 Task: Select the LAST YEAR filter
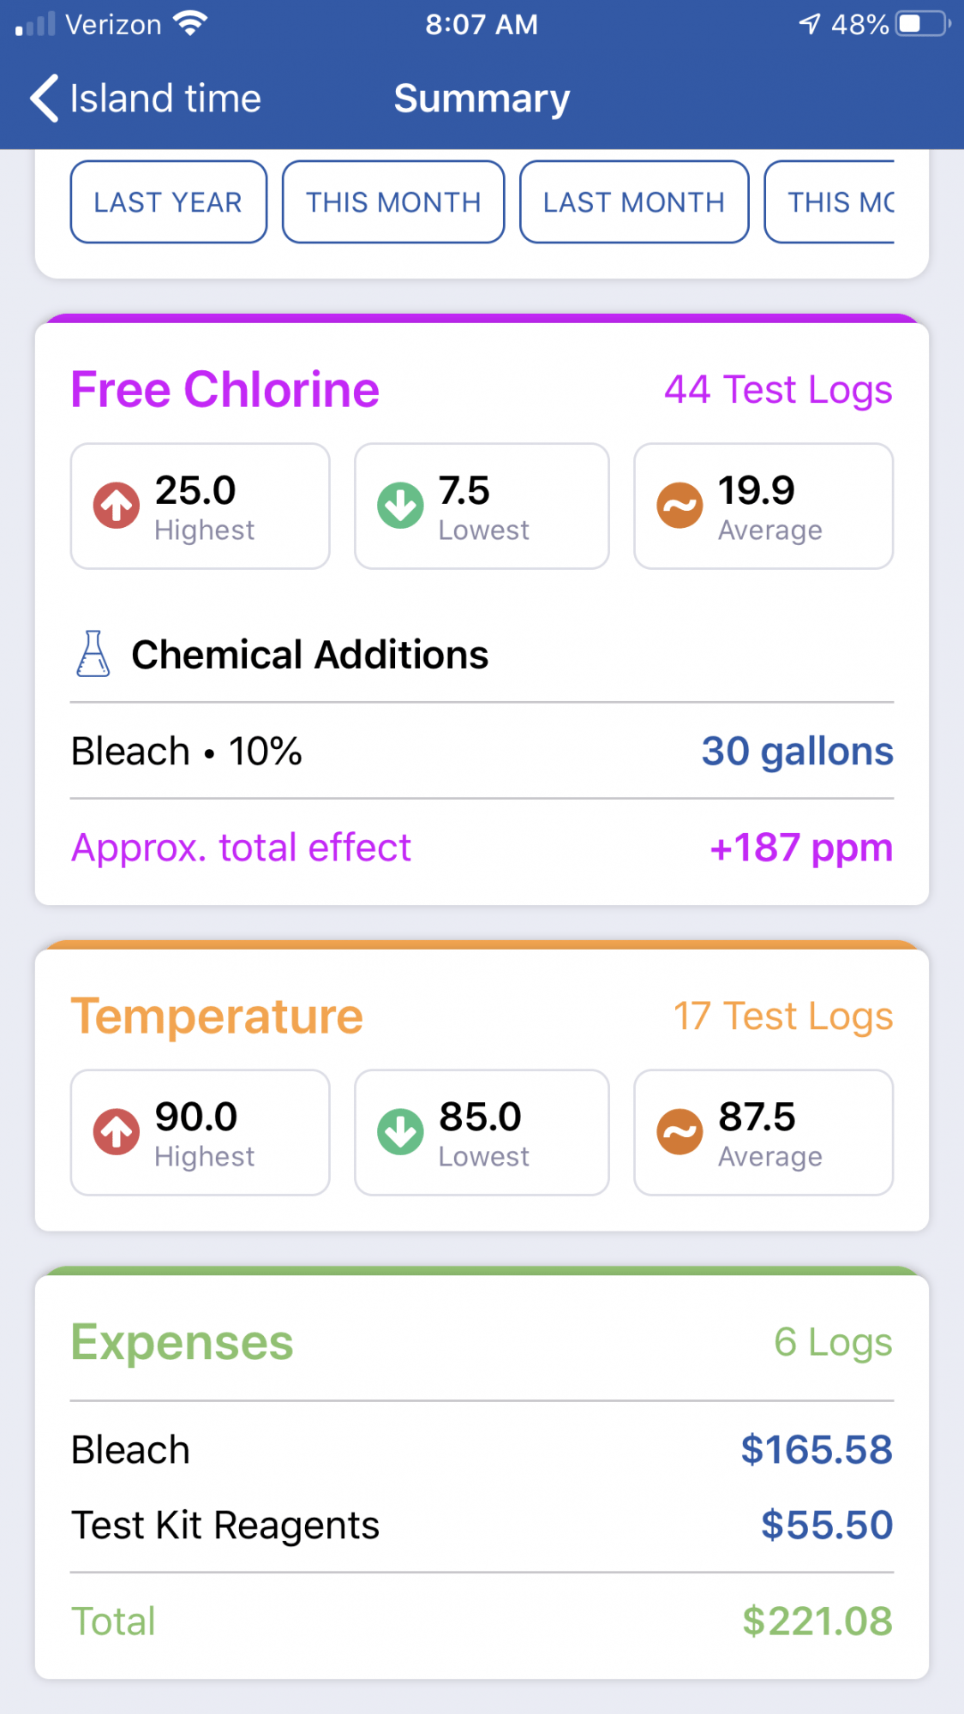(x=169, y=202)
